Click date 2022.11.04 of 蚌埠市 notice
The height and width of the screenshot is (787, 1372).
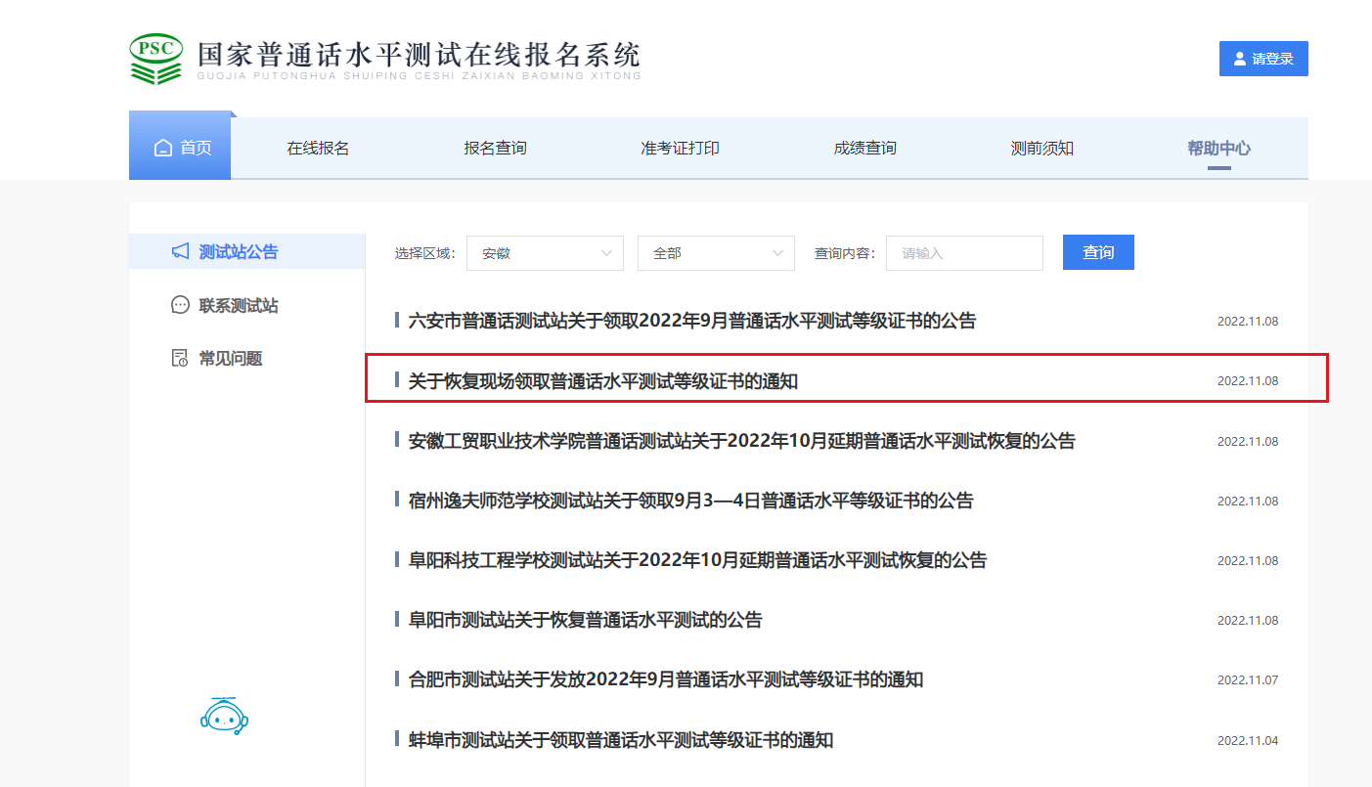click(x=1248, y=741)
